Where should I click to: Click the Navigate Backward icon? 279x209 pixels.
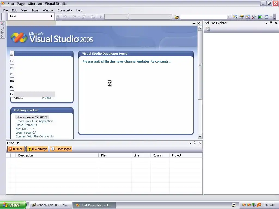pos(84,17)
